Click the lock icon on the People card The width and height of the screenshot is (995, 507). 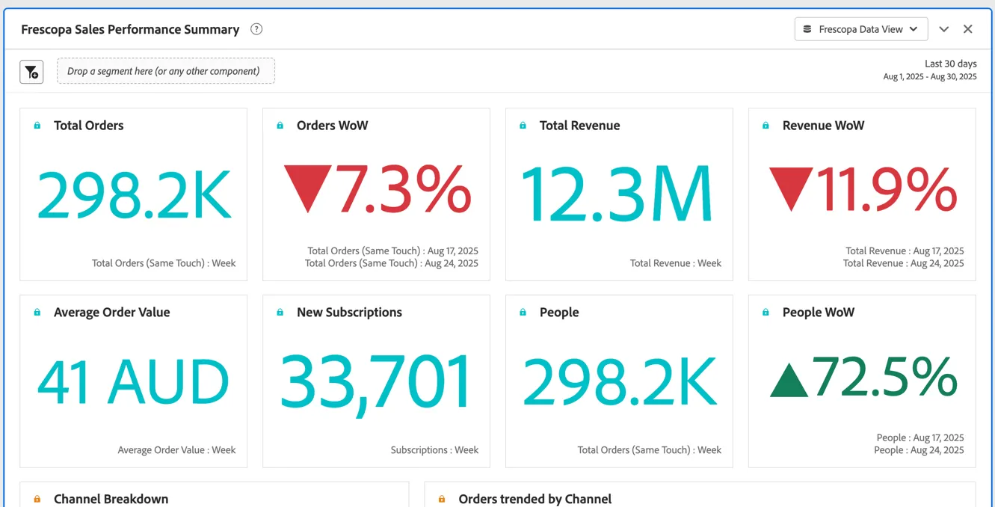click(523, 313)
